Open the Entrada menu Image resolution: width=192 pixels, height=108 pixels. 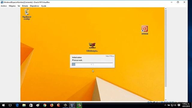25,6
